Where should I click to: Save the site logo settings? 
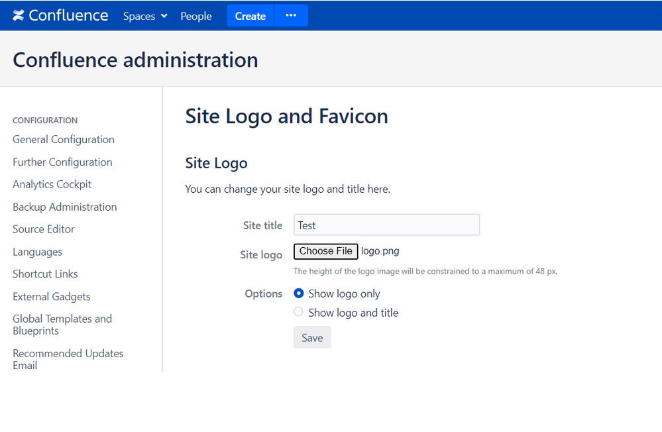(312, 337)
